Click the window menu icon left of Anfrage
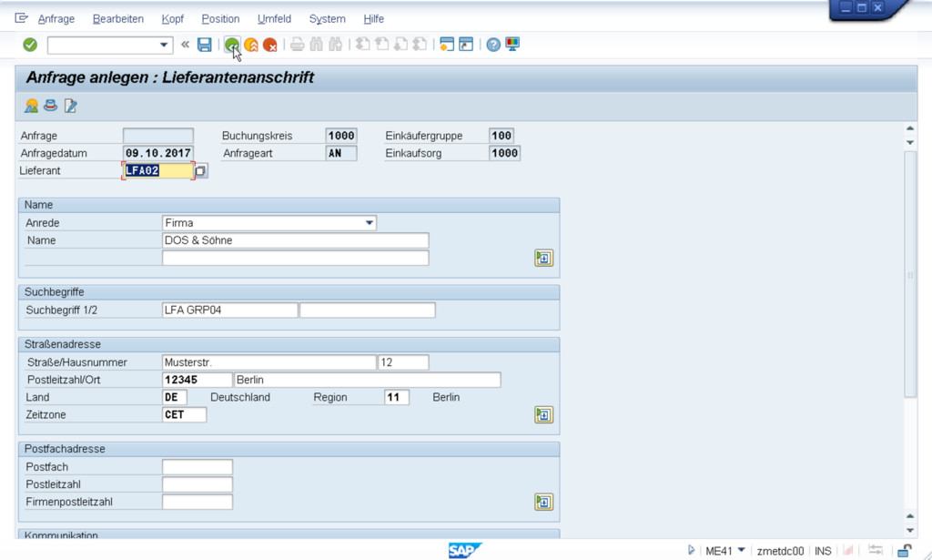Screen dimensions: 932x560 (22, 18)
